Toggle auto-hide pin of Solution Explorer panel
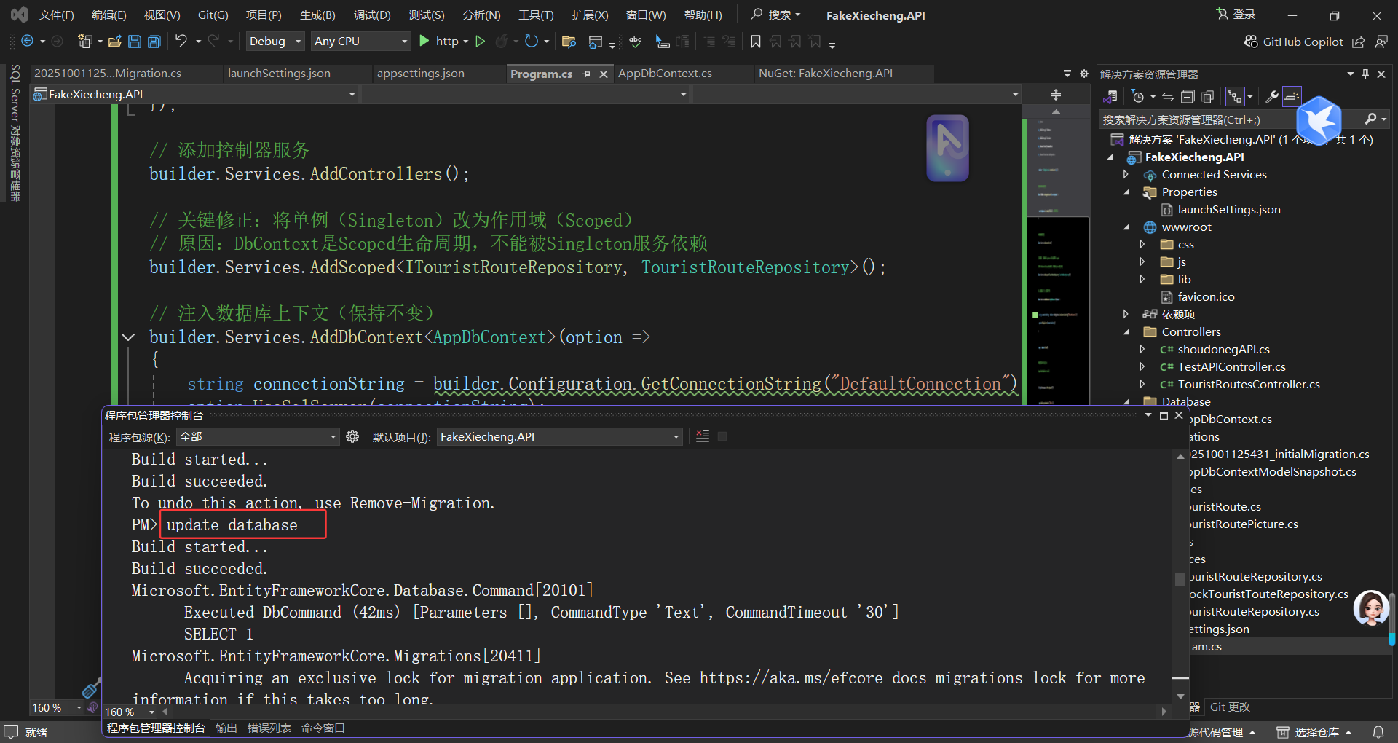Viewport: 1398px width, 743px height. pos(1366,74)
